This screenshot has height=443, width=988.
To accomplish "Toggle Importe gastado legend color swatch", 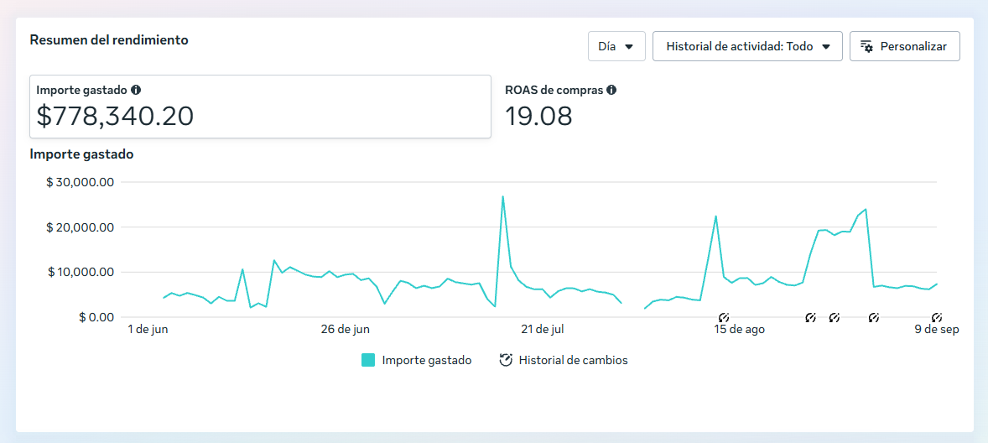I will click(x=368, y=361).
